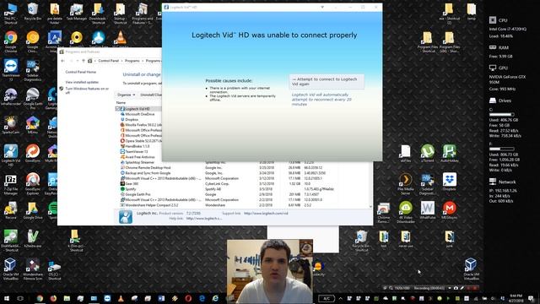Viewport: 540px width, 304px height.
Task: Click 'Attempt to connect to Logitech Vid again'
Action: [327, 82]
